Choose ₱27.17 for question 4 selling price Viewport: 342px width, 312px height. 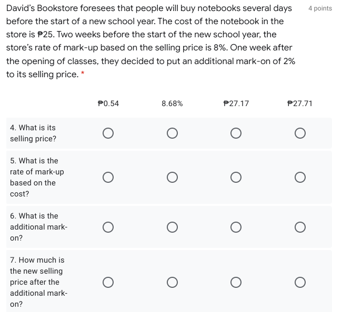click(x=236, y=133)
